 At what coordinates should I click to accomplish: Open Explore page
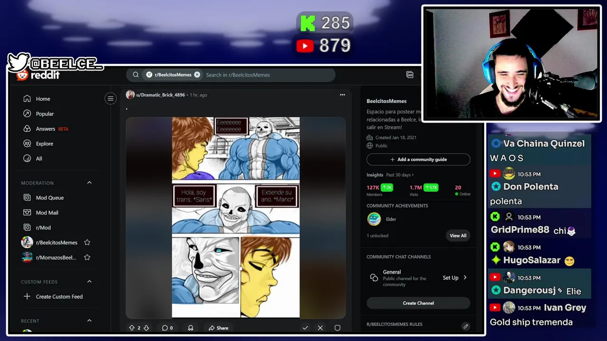point(45,144)
